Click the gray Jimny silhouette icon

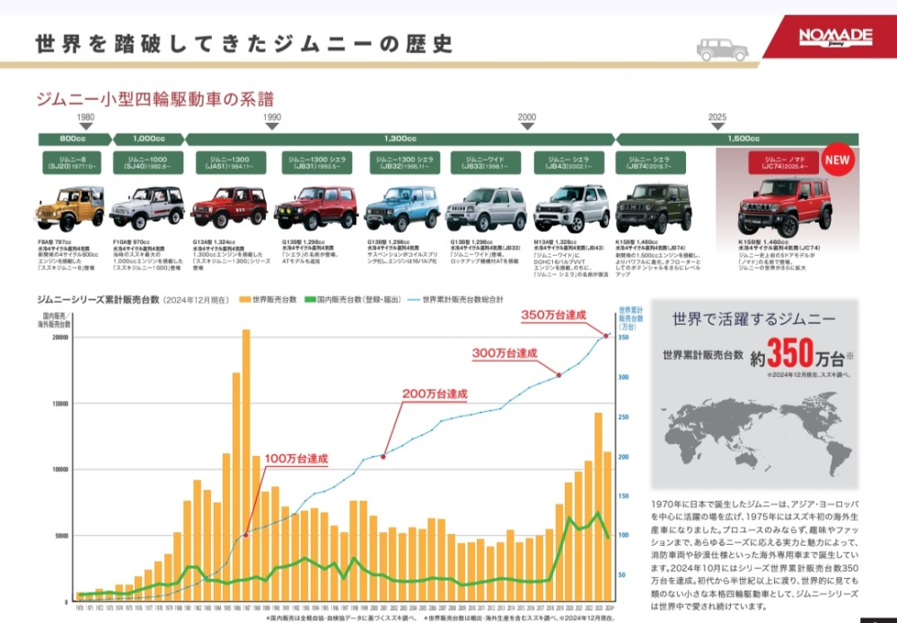point(723,49)
